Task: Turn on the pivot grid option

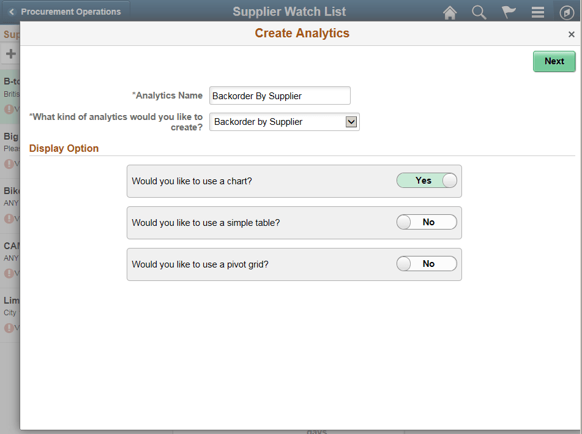Action: tap(427, 264)
